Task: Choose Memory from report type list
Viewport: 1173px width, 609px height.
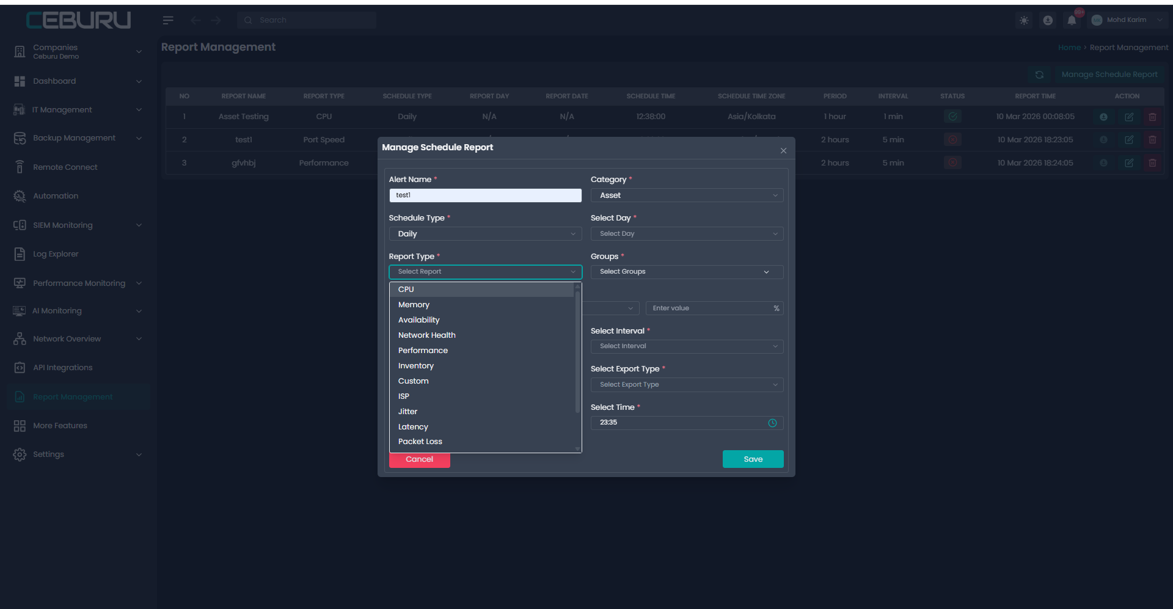Action: pos(481,305)
